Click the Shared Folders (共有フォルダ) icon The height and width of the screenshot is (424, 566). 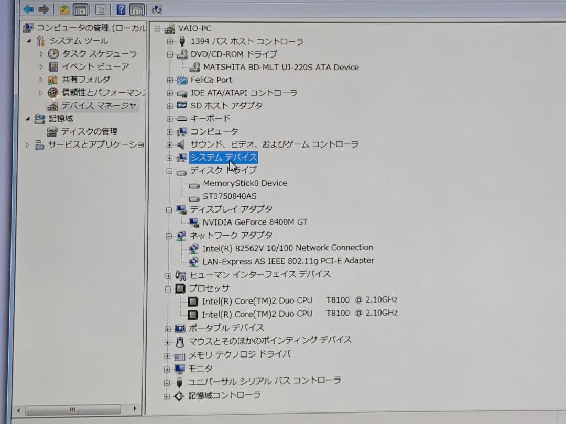pos(53,80)
